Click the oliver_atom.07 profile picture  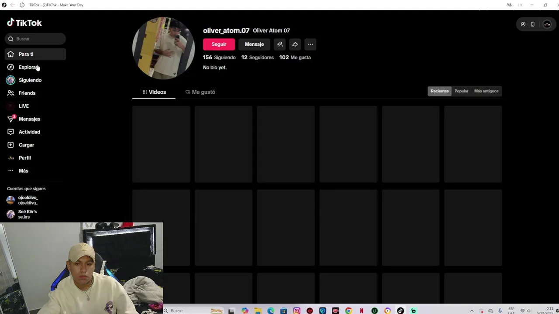[x=163, y=48]
